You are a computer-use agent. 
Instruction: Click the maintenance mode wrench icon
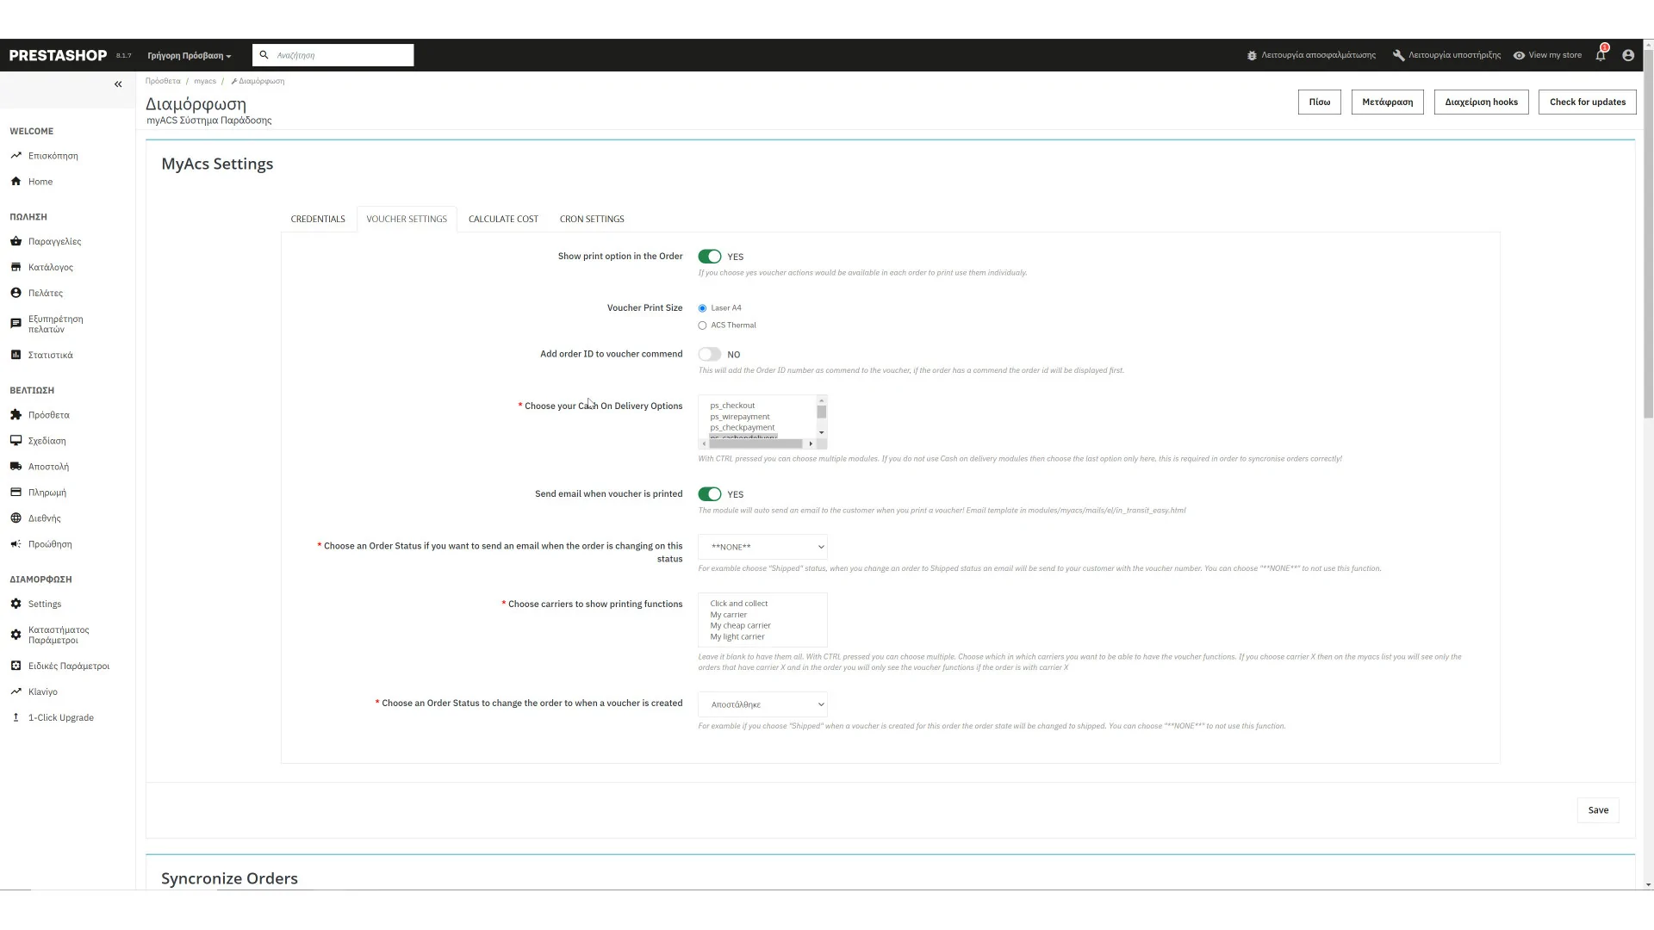(1398, 55)
